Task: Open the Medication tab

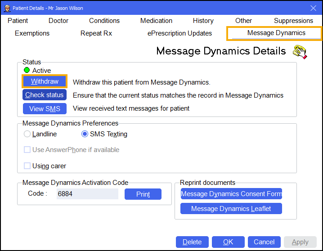Action: coord(156,21)
